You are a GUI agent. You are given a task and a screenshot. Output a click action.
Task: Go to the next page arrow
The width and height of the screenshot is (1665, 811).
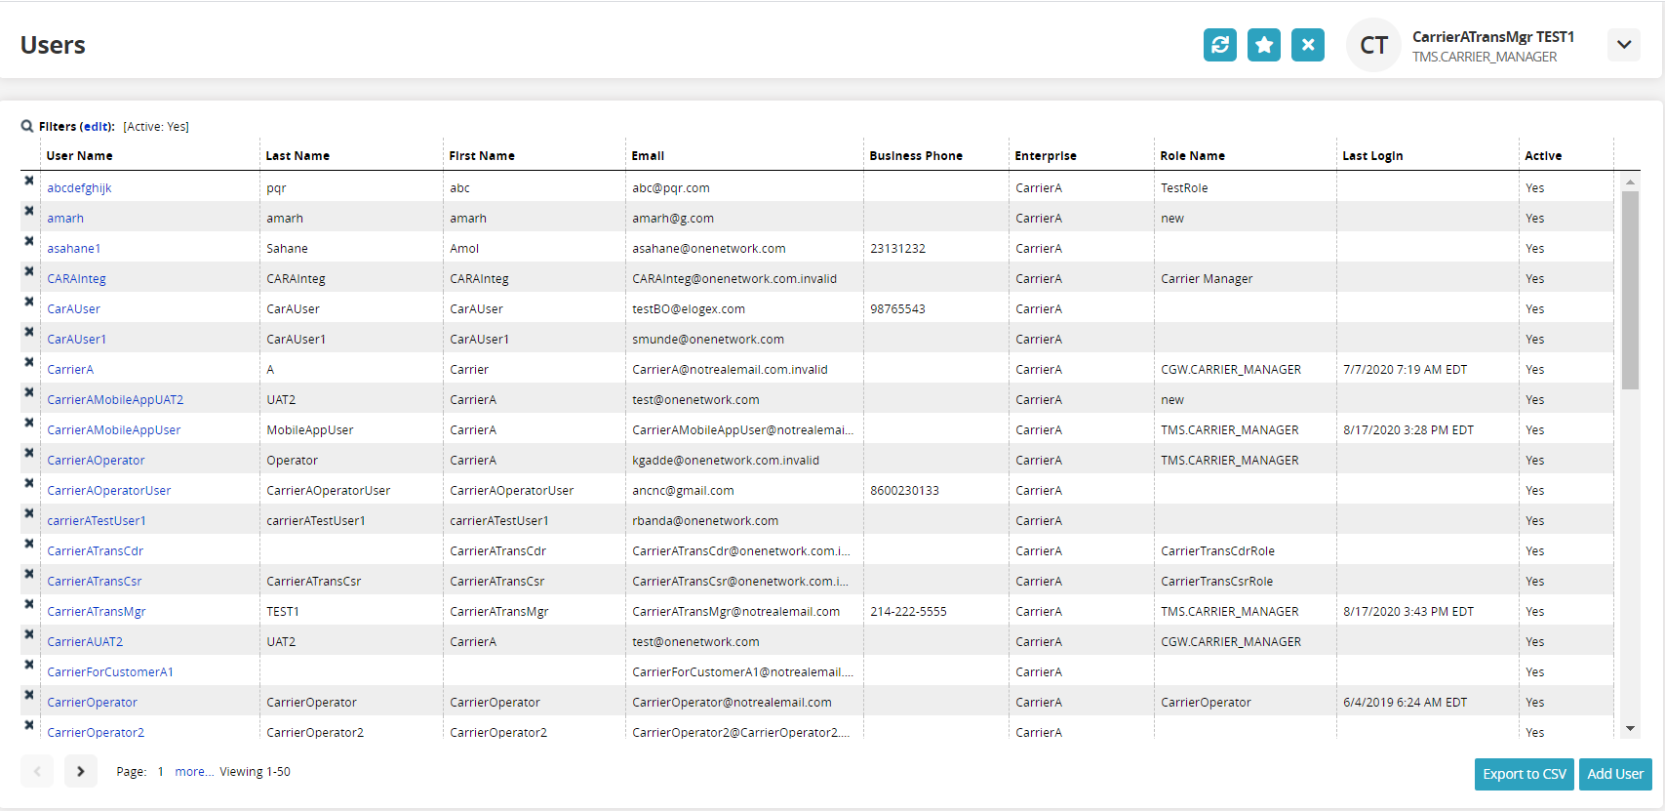pos(81,772)
